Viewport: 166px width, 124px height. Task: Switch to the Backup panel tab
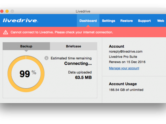tap(26, 46)
